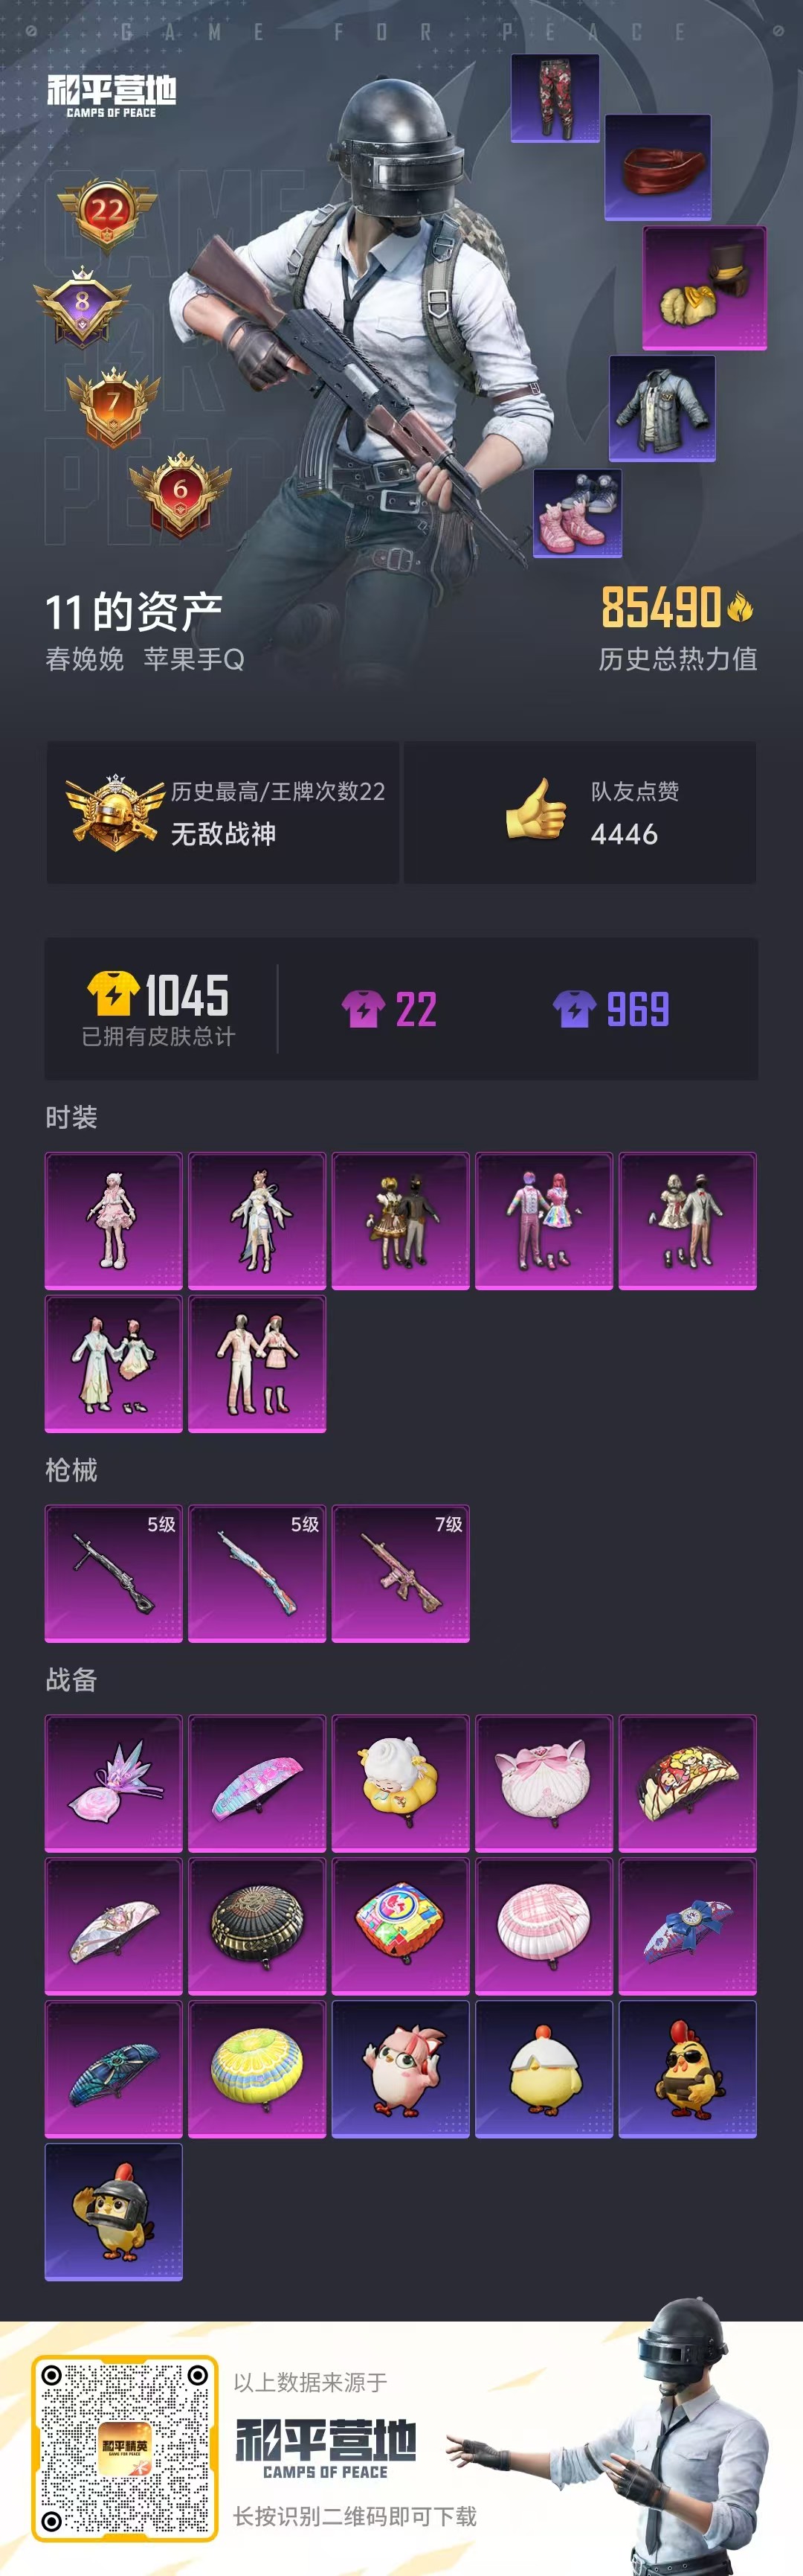The image size is (803, 2576).
Task: Open the pink dress outfit thumbnail
Action: pos(114,1221)
